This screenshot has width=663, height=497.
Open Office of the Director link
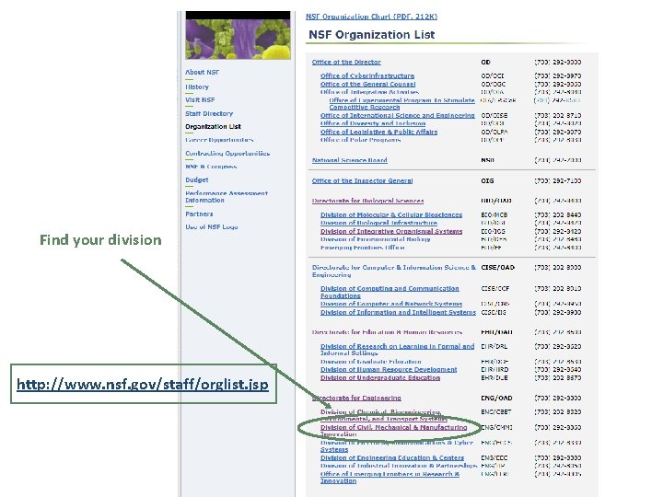346,63
